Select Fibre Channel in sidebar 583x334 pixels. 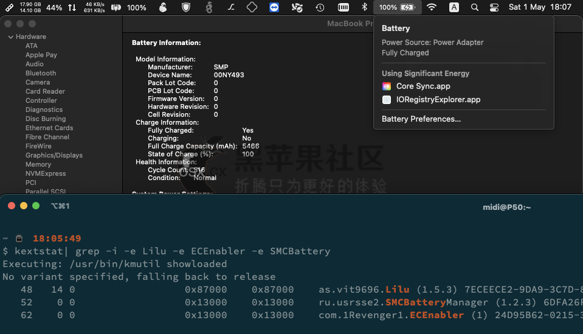tap(47, 137)
